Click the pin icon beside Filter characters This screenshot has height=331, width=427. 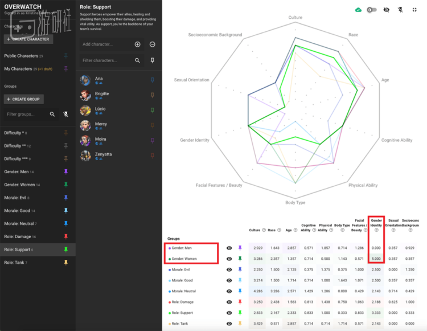pos(153,60)
